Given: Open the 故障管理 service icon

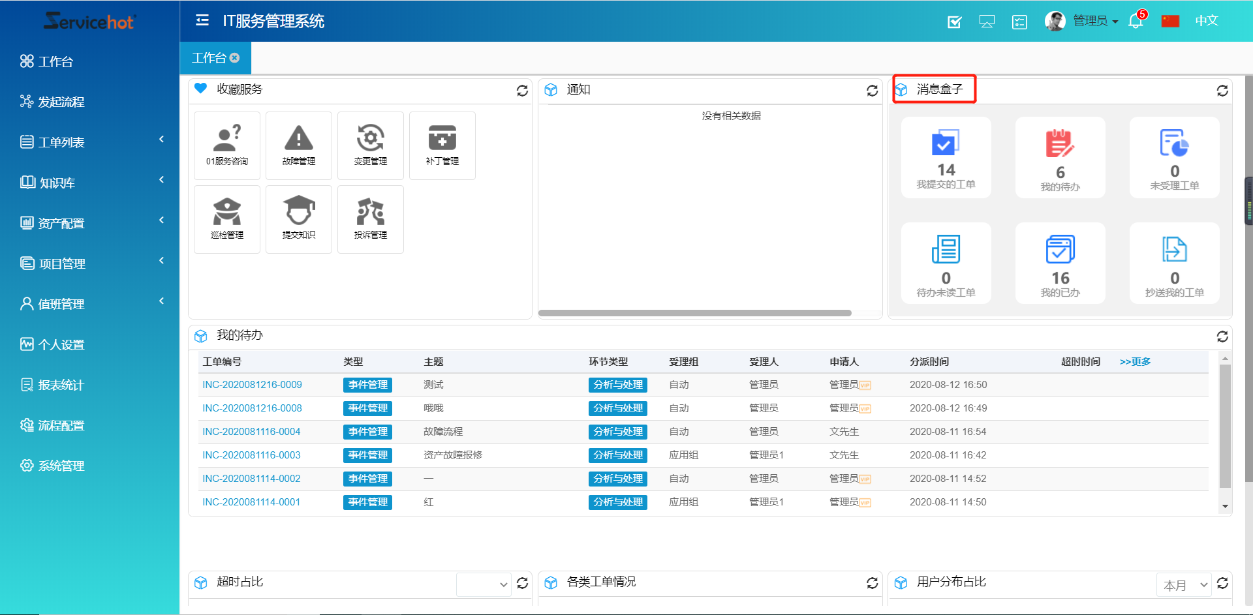Looking at the screenshot, I should [x=299, y=145].
